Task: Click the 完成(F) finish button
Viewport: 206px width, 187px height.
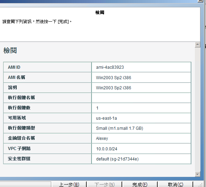Action: [140, 184]
